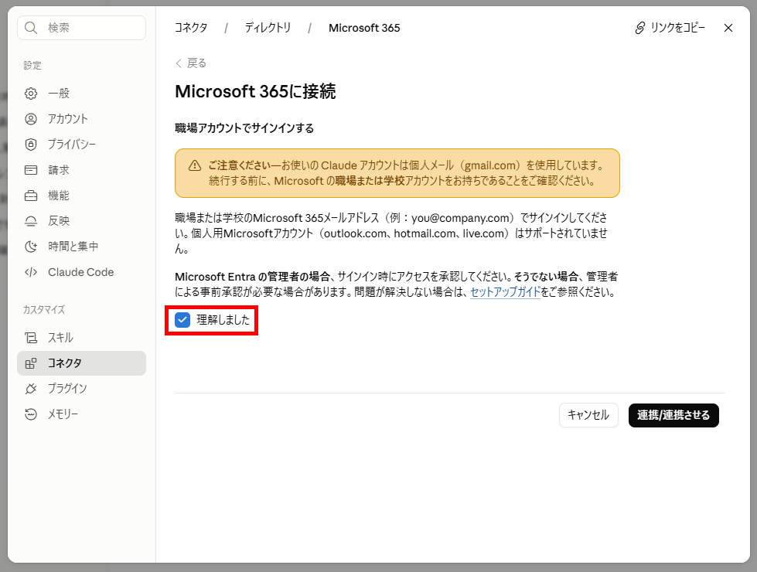Click Microsoft 365 breadcrumb

(364, 28)
